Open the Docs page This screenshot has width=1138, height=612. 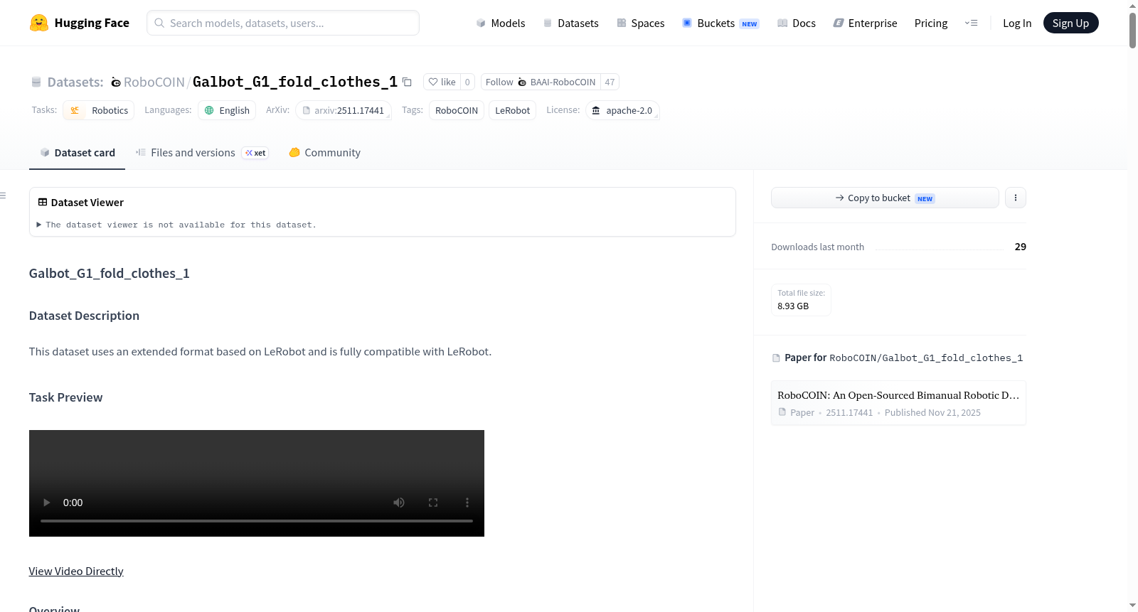click(797, 23)
